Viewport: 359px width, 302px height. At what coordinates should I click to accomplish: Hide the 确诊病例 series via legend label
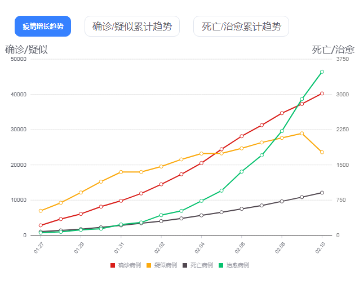130,265
